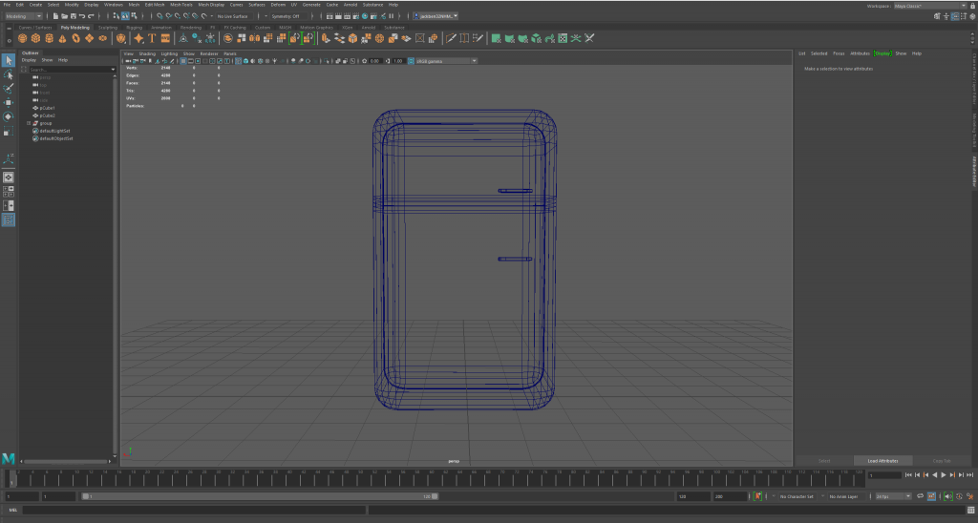Image resolution: width=978 pixels, height=523 pixels.
Task: Select pCube1 in the Outliner
Action: click(x=47, y=108)
